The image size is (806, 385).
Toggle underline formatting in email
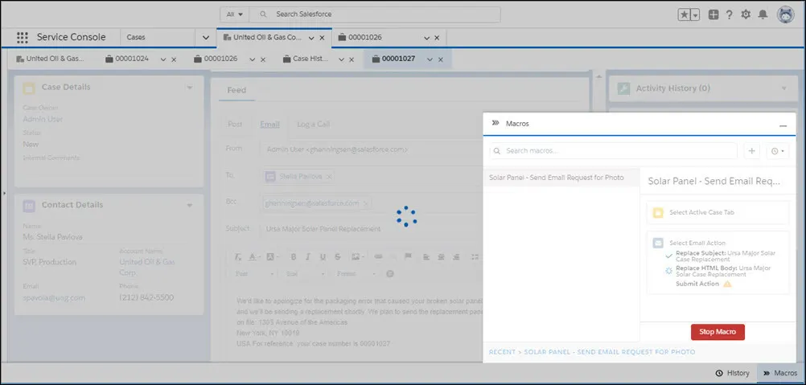point(323,256)
